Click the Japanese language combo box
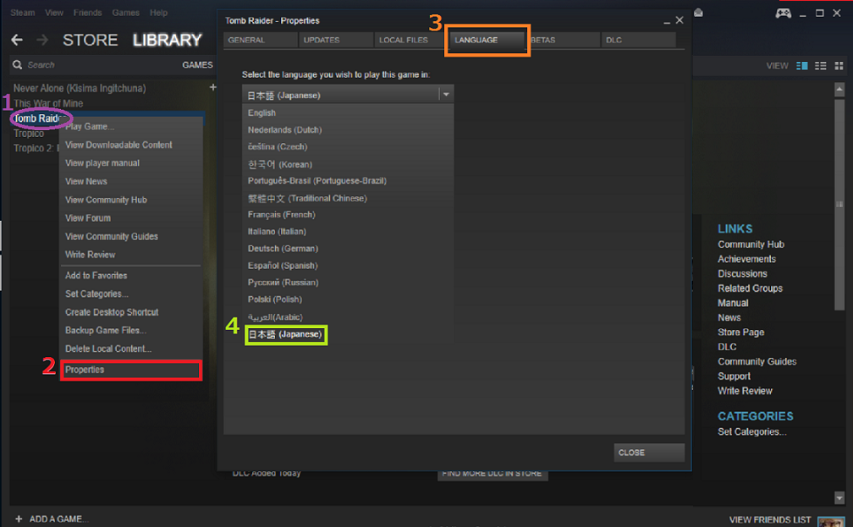 pos(348,95)
